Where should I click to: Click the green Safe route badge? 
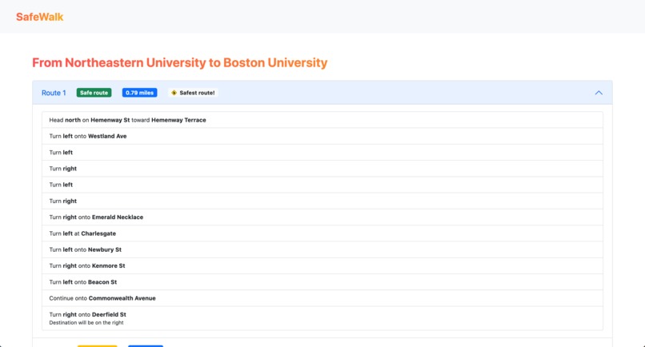(94, 93)
